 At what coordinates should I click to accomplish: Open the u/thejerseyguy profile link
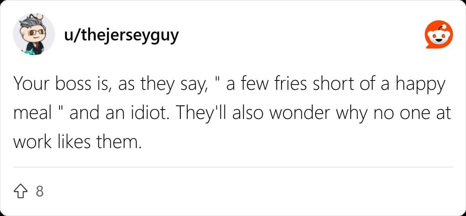pyautogui.click(x=121, y=35)
